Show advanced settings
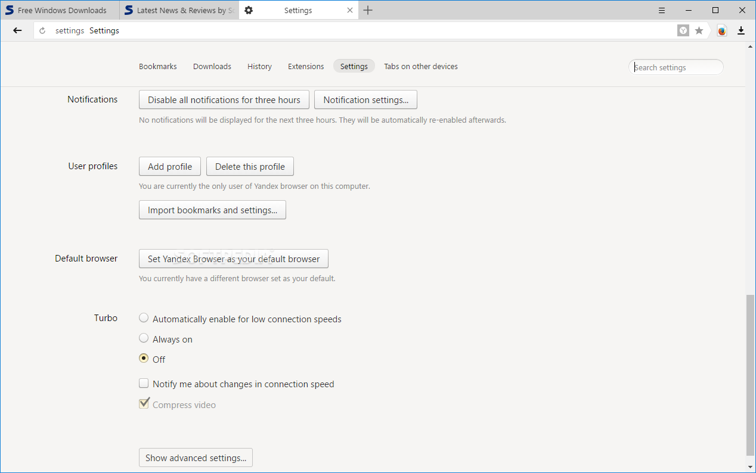The width and height of the screenshot is (756, 473). click(x=196, y=458)
